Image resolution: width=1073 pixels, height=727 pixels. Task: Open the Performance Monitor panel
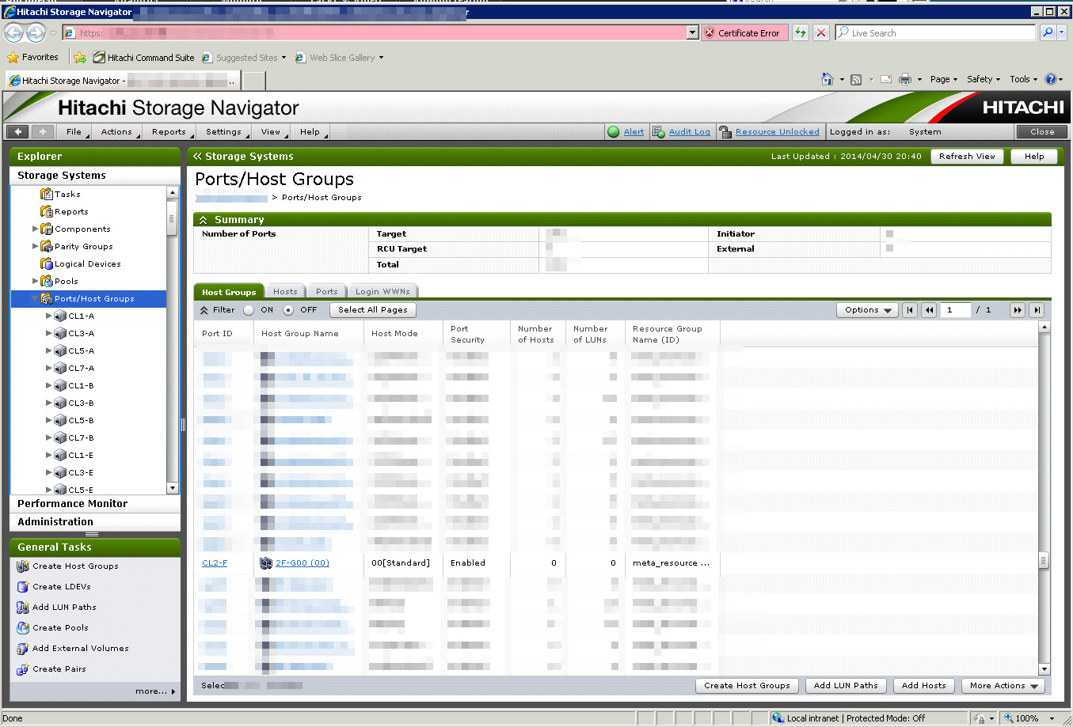point(95,504)
